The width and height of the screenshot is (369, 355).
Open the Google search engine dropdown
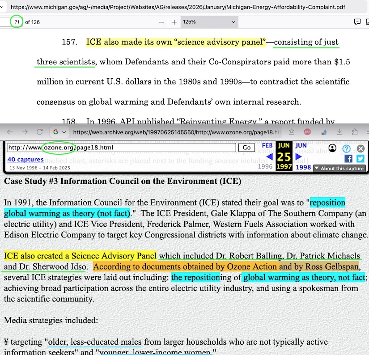[59, 132]
